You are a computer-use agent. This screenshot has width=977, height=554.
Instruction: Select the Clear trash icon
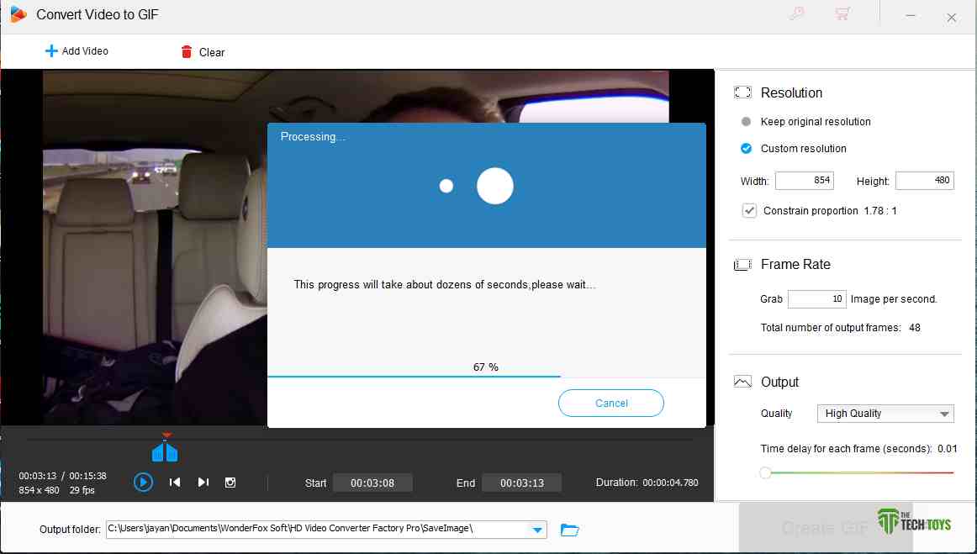(186, 51)
